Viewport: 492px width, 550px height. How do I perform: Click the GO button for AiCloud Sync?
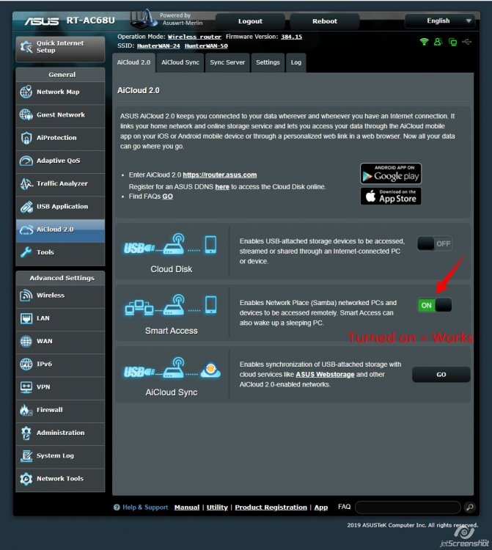[x=441, y=375]
